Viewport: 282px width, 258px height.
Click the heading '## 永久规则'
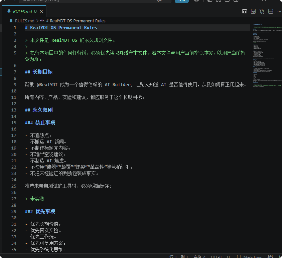39,110
